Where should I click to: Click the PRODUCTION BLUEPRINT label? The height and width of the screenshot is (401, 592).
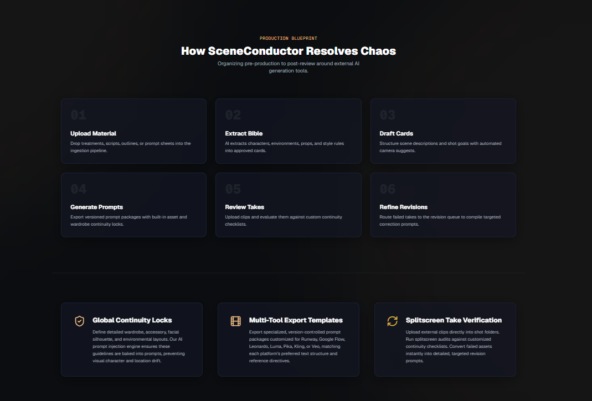point(289,39)
